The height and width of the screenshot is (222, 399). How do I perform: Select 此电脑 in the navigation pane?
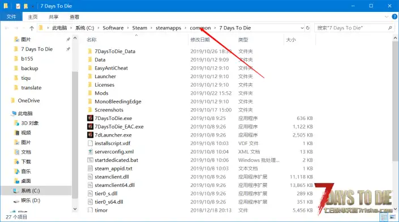(25, 113)
